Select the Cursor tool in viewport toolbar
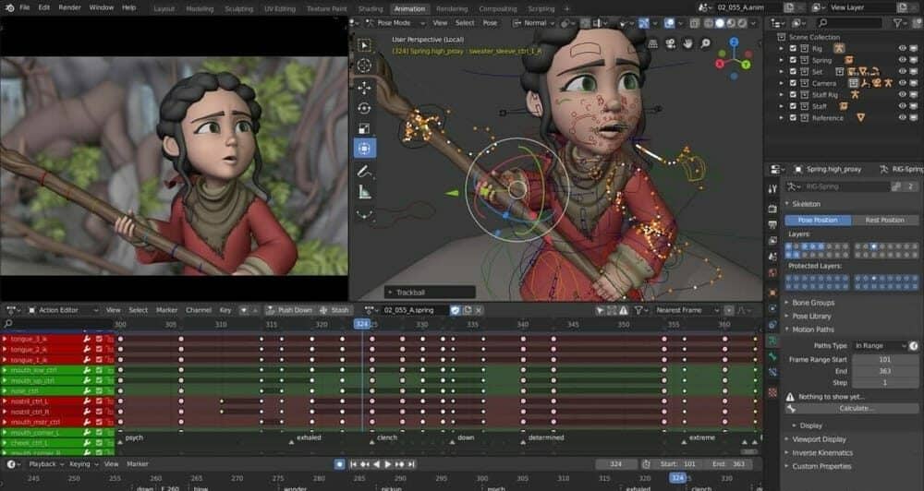 (x=364, y=66)
